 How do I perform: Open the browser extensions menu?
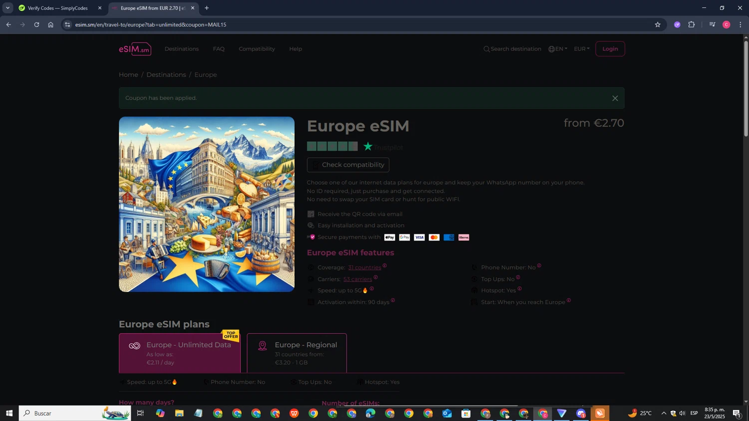[692, 24]
